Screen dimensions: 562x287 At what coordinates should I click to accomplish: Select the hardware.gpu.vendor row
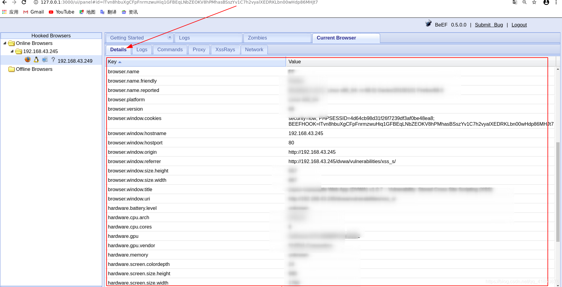[331, 245]
